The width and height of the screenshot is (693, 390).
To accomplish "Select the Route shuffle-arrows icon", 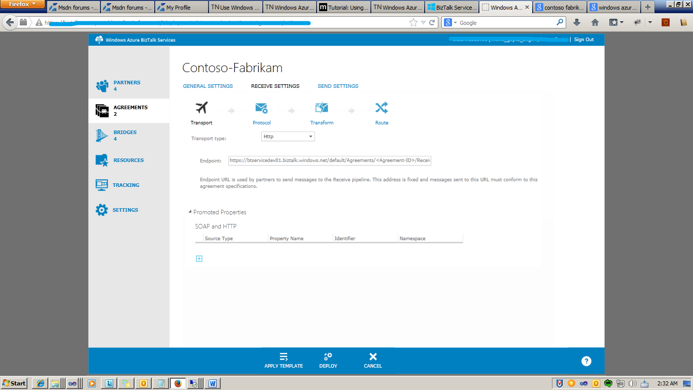I will coord(382,108).
